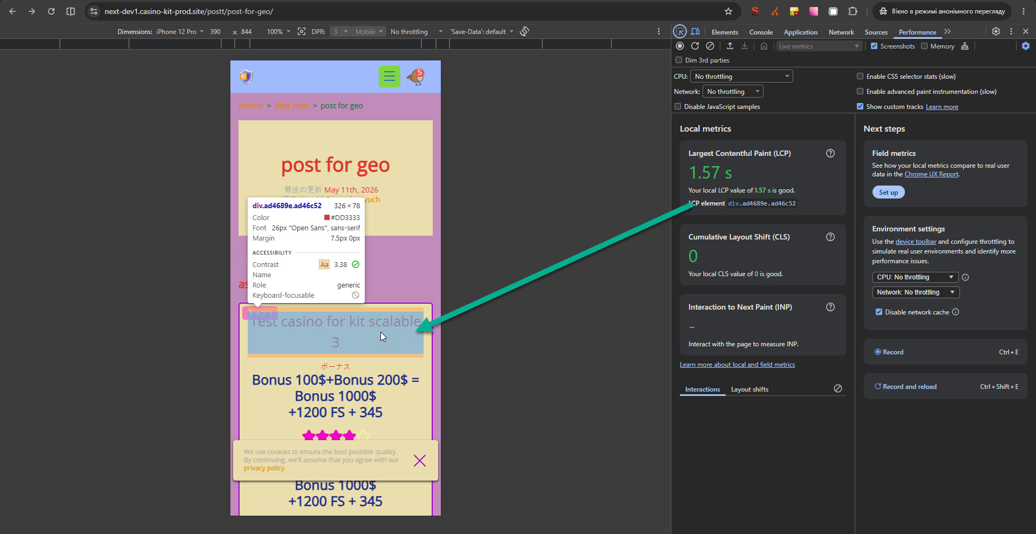Switch to the Network tab

841,32
